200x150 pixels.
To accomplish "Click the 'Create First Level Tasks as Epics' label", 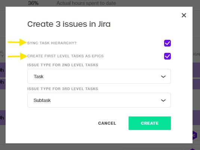I will (65, 56).
